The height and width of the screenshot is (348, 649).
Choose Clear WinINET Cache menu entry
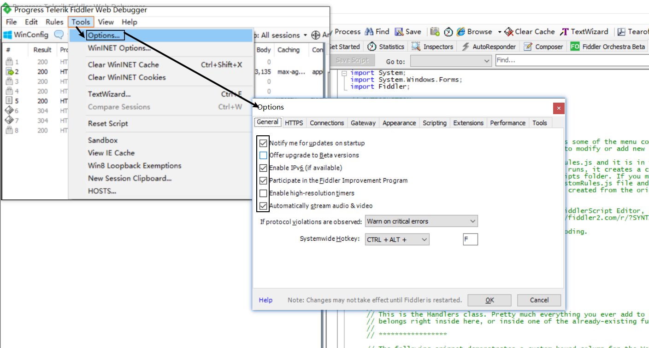coord(161,65)
